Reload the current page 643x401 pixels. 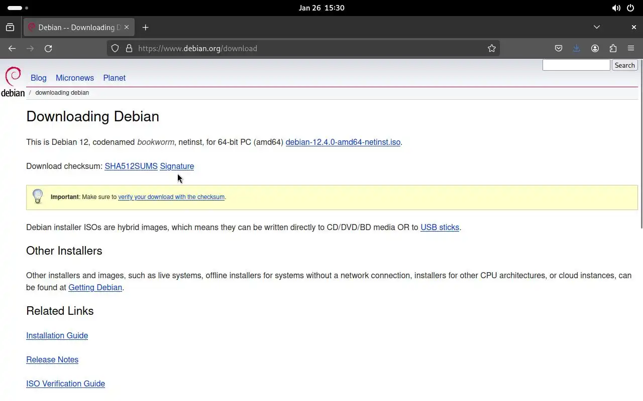tap(48, 49)
